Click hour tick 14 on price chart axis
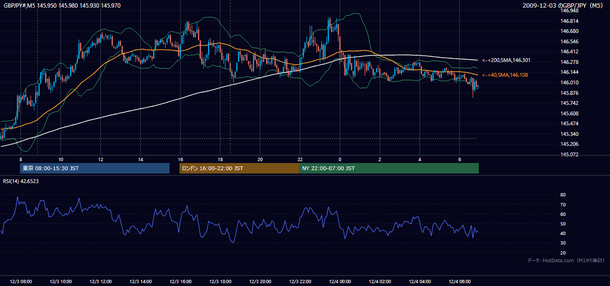The height and width of the screenshot is (286, 610). tap(140, 159)
